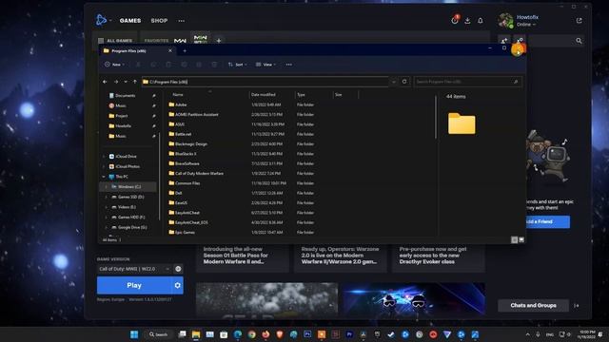
Task: Go back in File Explorer
Action: point(105,82)
